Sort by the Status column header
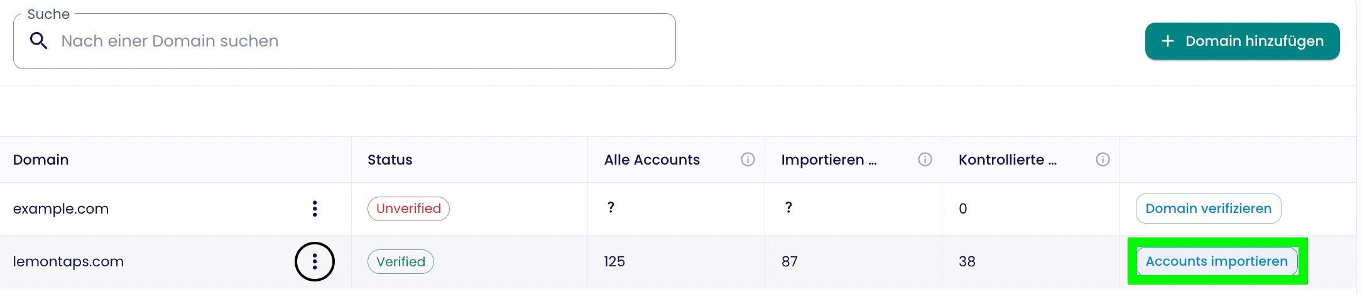The height and width of the screenshot is (294, 1362). (x=390, y=160)
